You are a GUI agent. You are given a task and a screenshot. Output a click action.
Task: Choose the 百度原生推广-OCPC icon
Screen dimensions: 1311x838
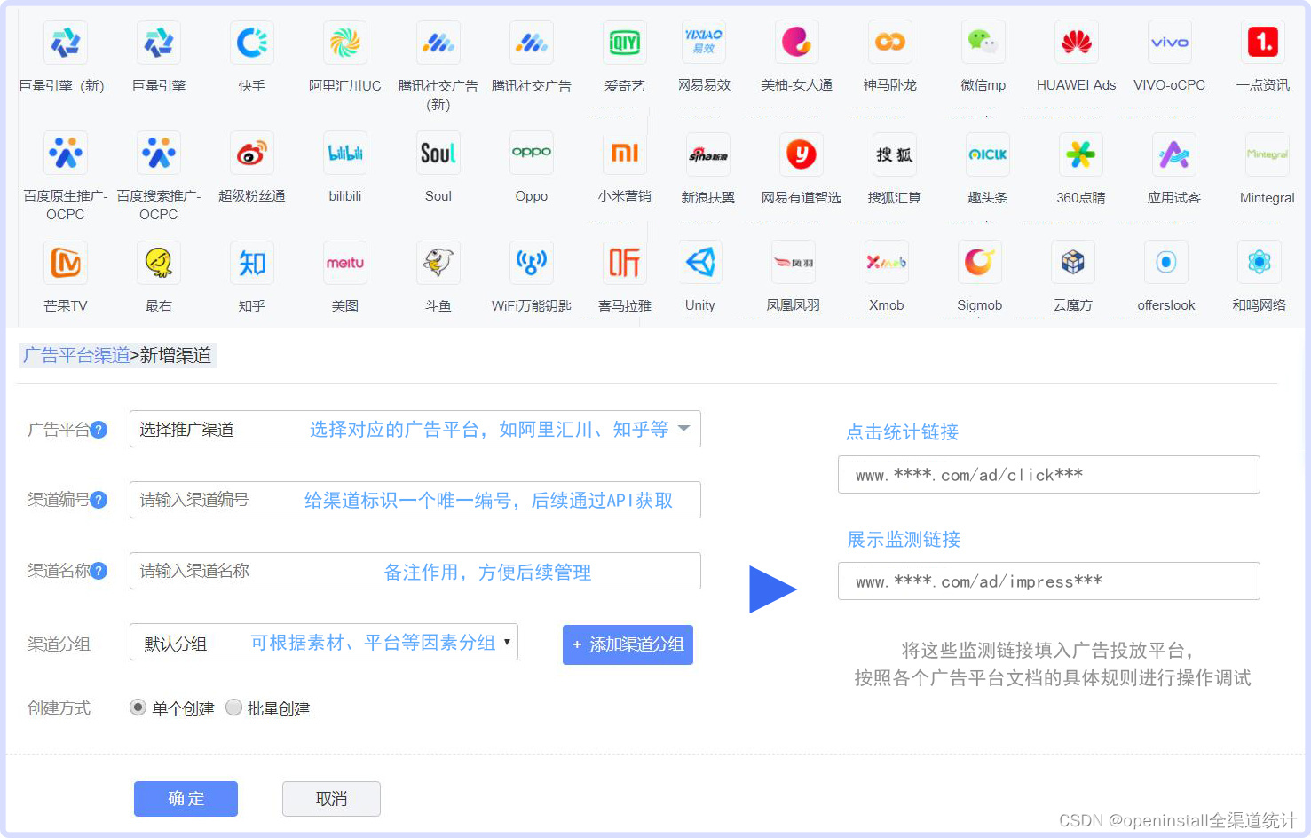[66, 153]
